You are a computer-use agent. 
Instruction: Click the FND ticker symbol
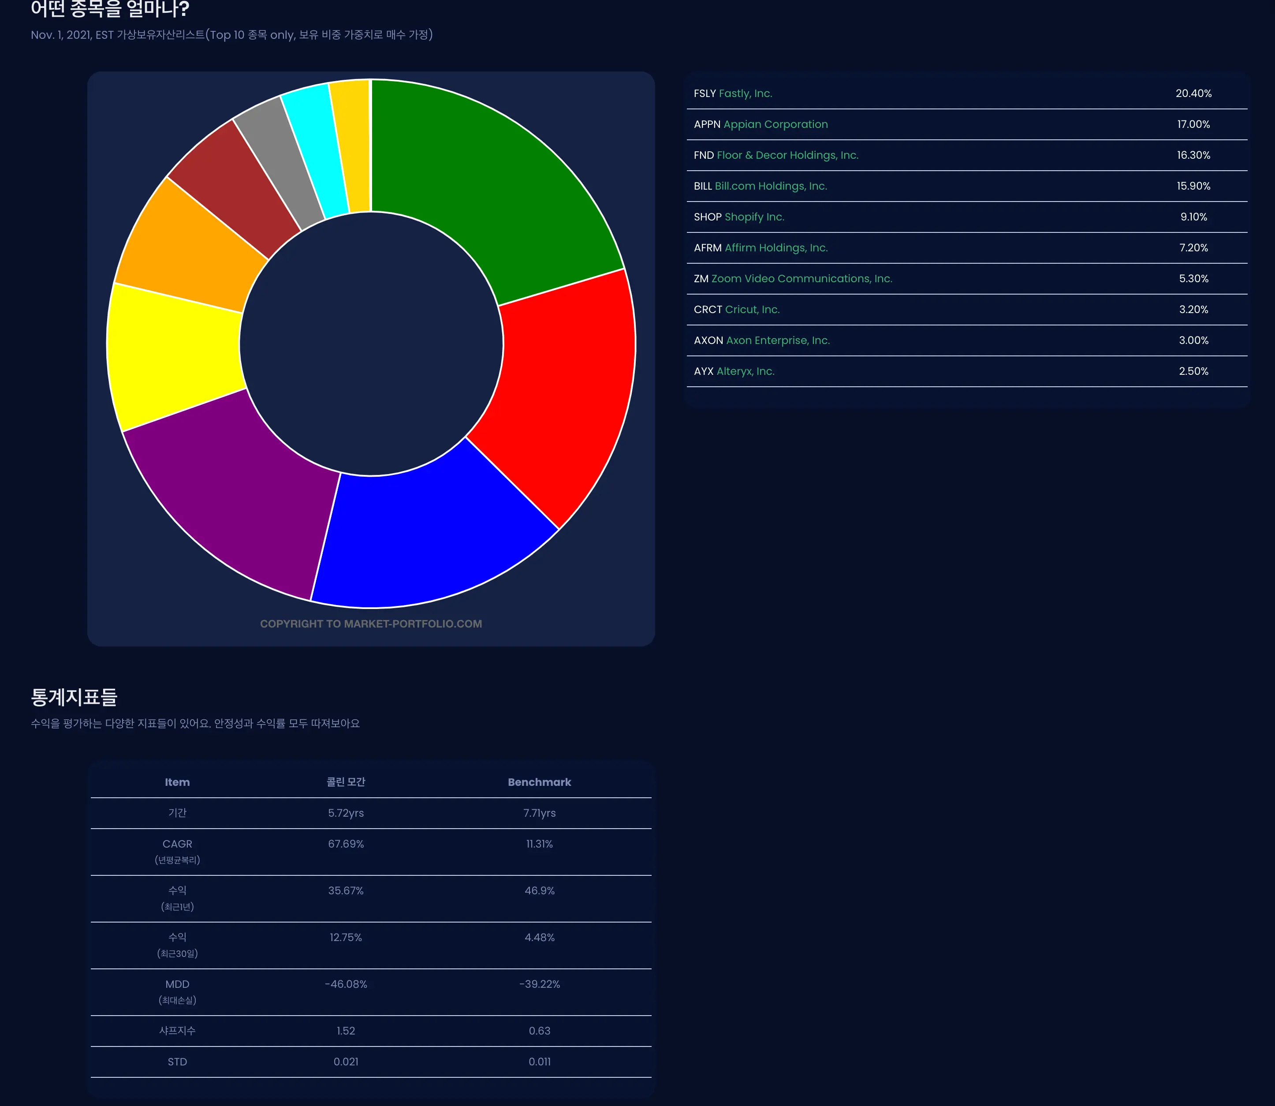pos(704,155)
